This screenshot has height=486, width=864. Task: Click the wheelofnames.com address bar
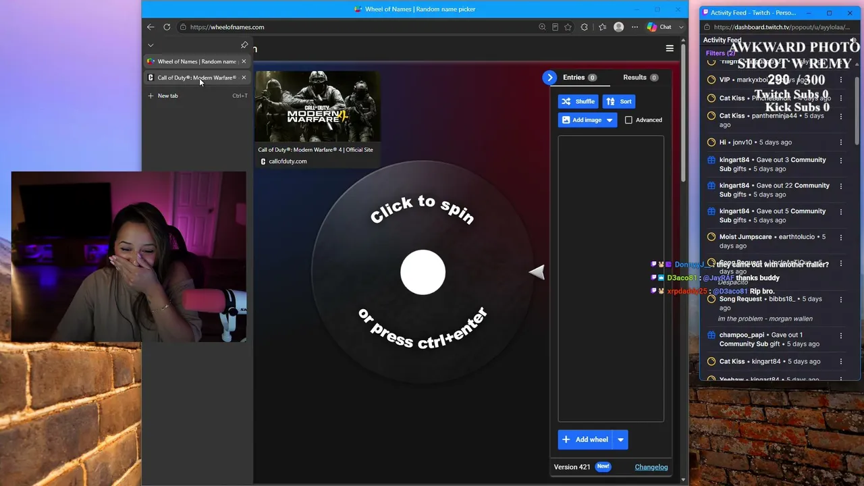358,27
